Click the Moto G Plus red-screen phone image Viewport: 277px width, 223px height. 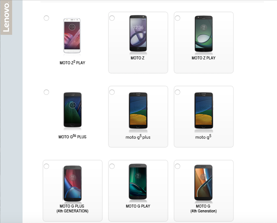click(x=72, y=183)
